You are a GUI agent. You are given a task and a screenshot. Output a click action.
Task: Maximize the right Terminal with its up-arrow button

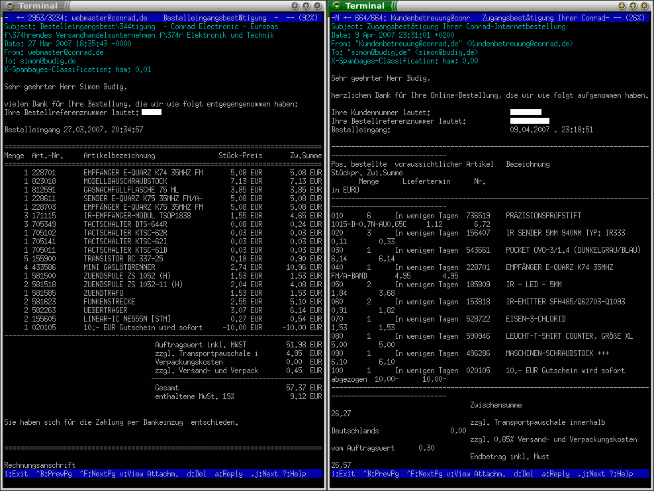pyautogui.click(x=633, y=6)
